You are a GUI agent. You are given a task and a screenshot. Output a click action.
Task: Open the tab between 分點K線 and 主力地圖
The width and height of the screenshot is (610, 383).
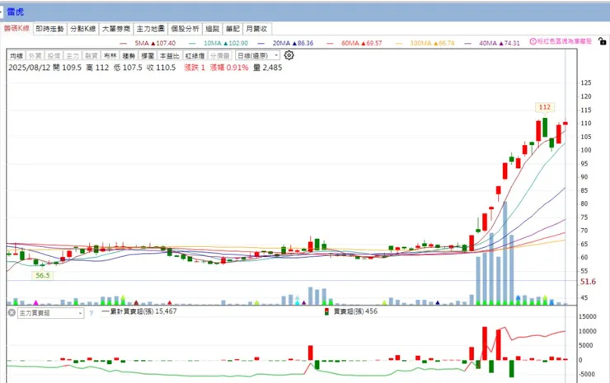pyautogui.click(x=116, y=29)
